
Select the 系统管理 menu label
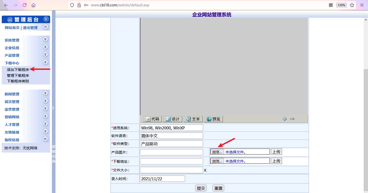pyautogui.click(x=12, y=40)
